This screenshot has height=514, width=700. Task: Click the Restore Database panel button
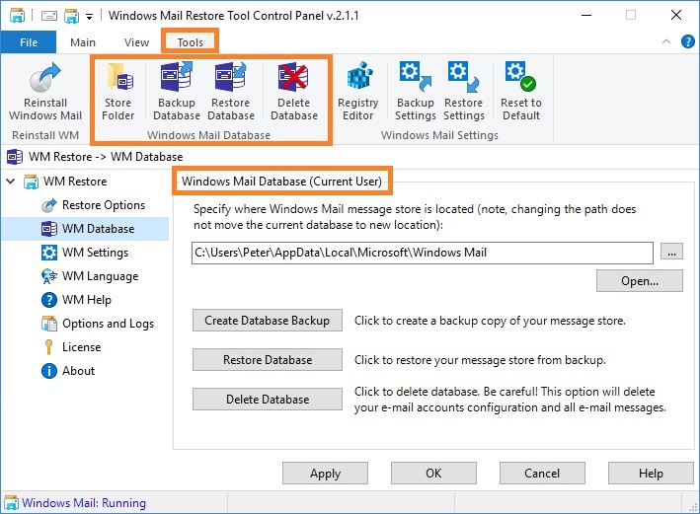tap(268, 360)
